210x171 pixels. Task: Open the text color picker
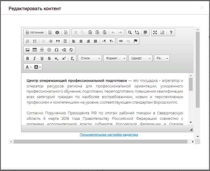28,67
